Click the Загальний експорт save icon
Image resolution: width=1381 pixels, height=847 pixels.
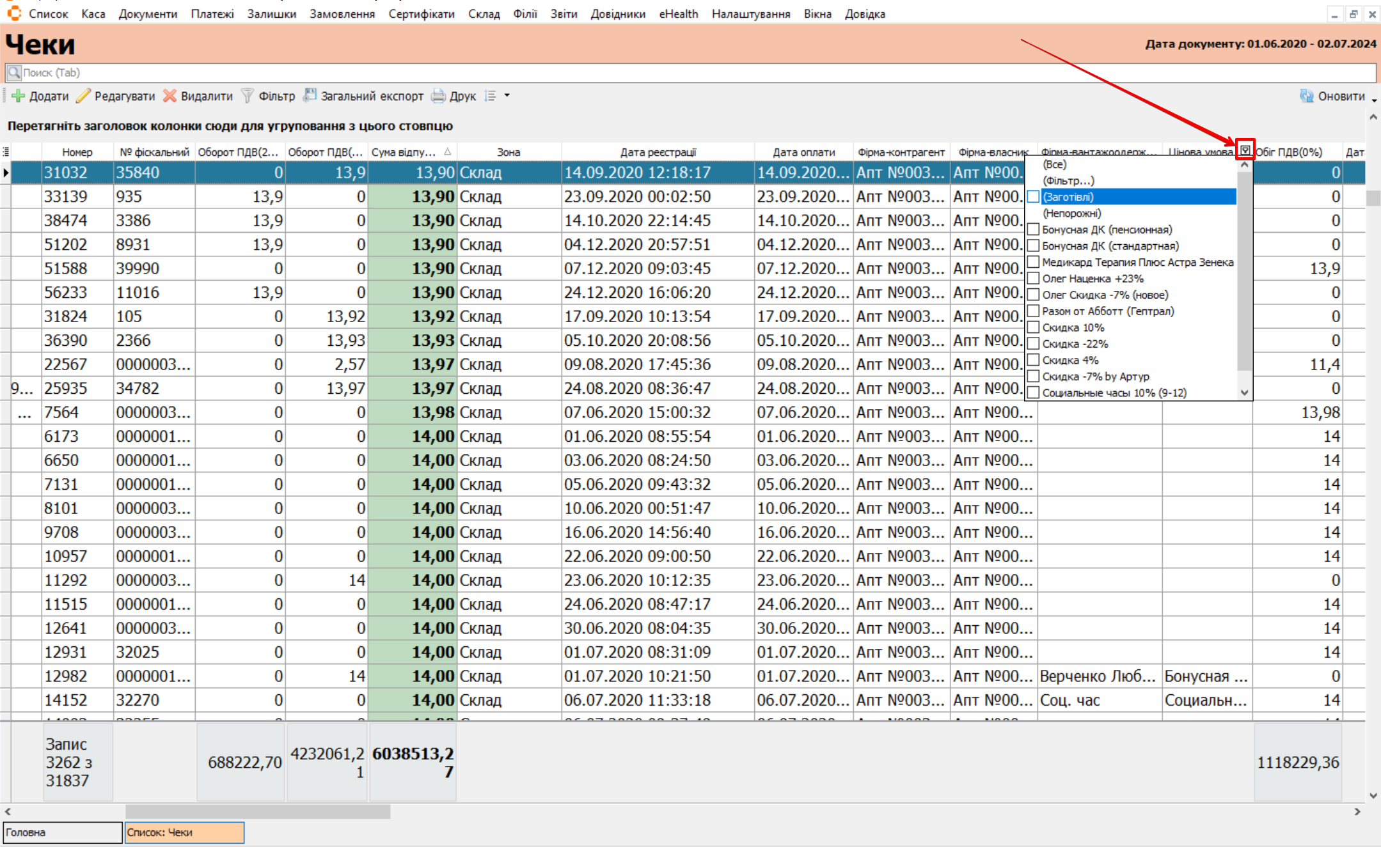(310, 95)
